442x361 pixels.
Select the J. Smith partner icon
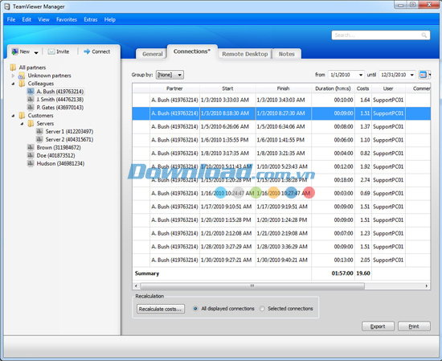click(31, 99)
